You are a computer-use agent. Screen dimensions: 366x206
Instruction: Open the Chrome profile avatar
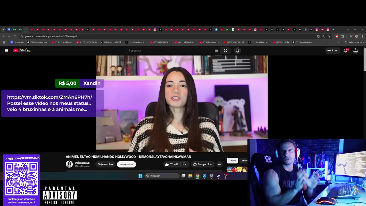tap(357, 36)
